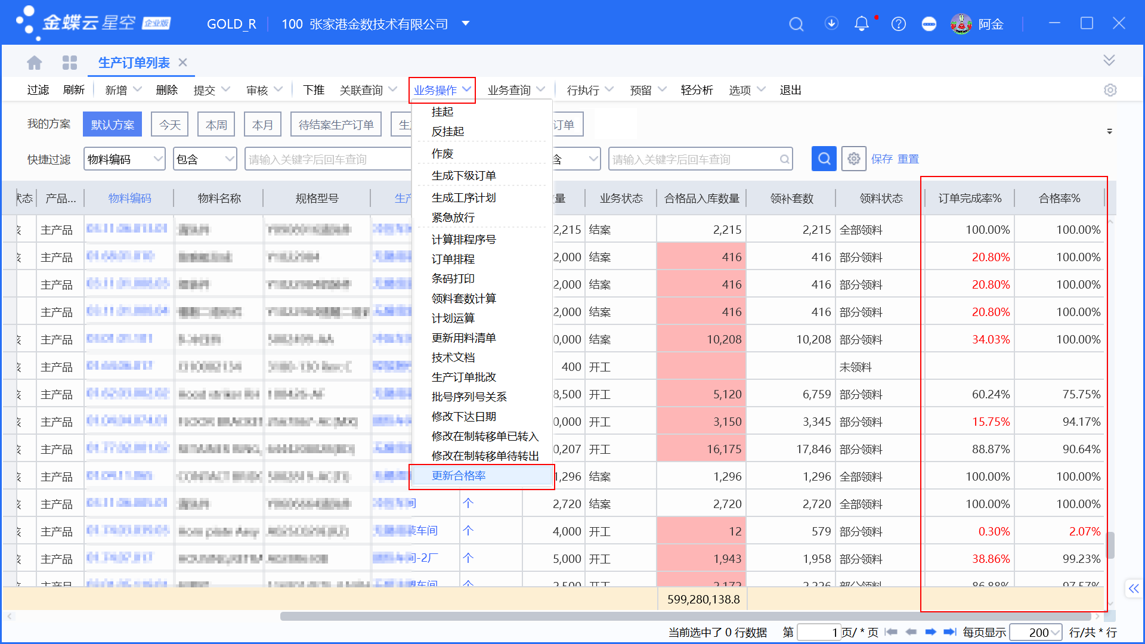Screen dimensions: 1145x644
Task: Sort by 订单完成率% column header
Action: click(970, 199)
